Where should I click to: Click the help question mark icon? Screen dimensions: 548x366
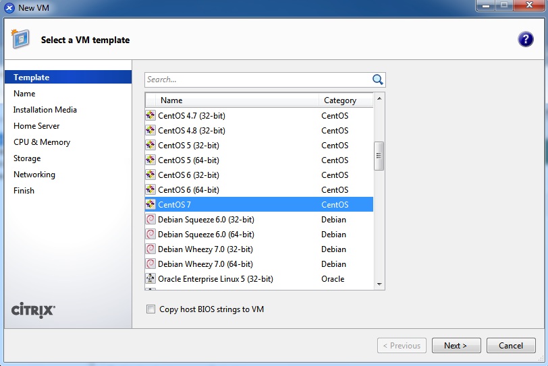525,39
